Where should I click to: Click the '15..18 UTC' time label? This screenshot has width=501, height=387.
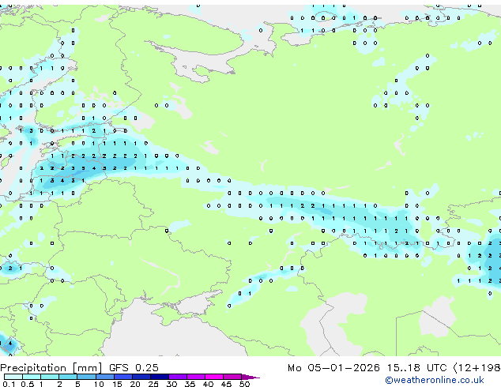(x=416, y=368)
